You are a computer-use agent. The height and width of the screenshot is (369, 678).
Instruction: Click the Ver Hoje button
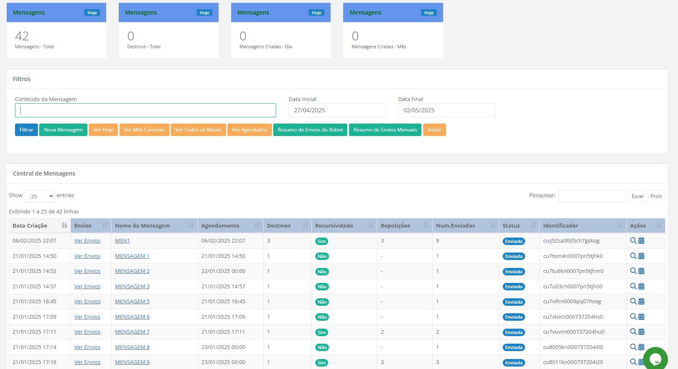(x=103, y=130)
